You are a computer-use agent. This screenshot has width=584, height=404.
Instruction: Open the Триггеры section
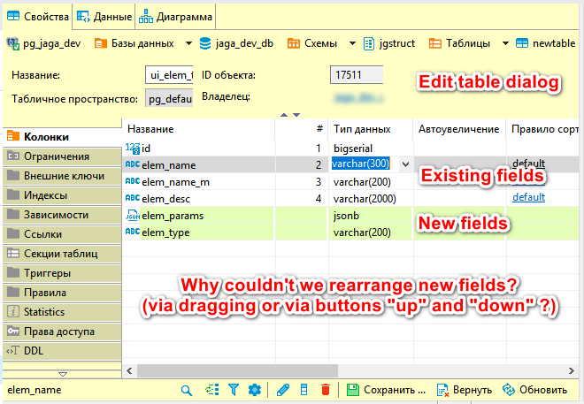[62, 273]
